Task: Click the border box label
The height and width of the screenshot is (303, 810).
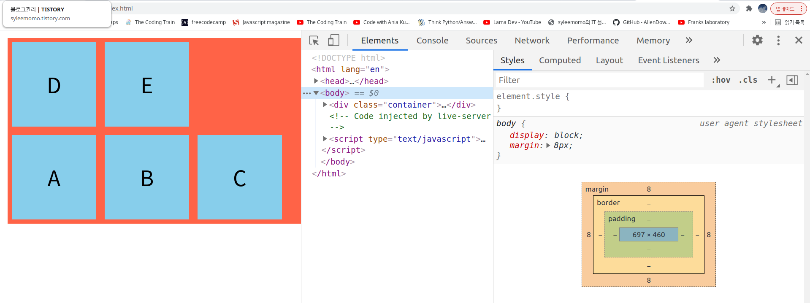Action: [608, 203]
